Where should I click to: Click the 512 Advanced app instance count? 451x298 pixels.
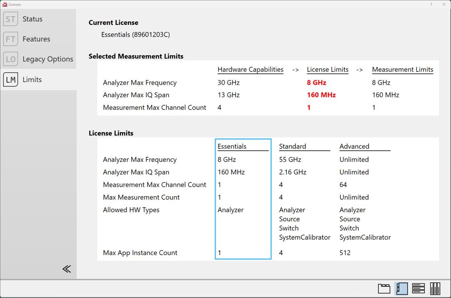coord(345,253)
